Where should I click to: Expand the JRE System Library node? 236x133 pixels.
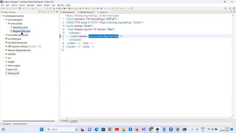pos(4,47)
